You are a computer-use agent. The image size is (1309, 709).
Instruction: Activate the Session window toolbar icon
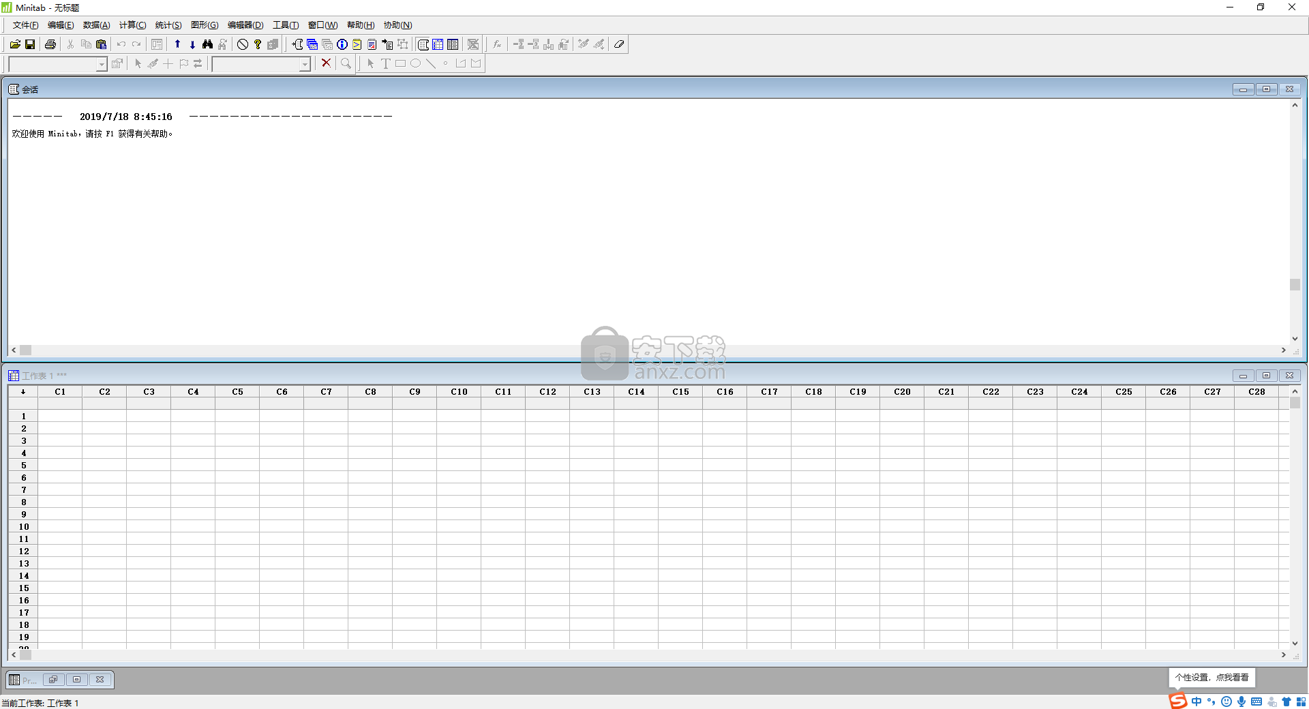423,44
